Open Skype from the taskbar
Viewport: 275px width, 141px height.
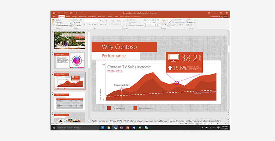146,128
